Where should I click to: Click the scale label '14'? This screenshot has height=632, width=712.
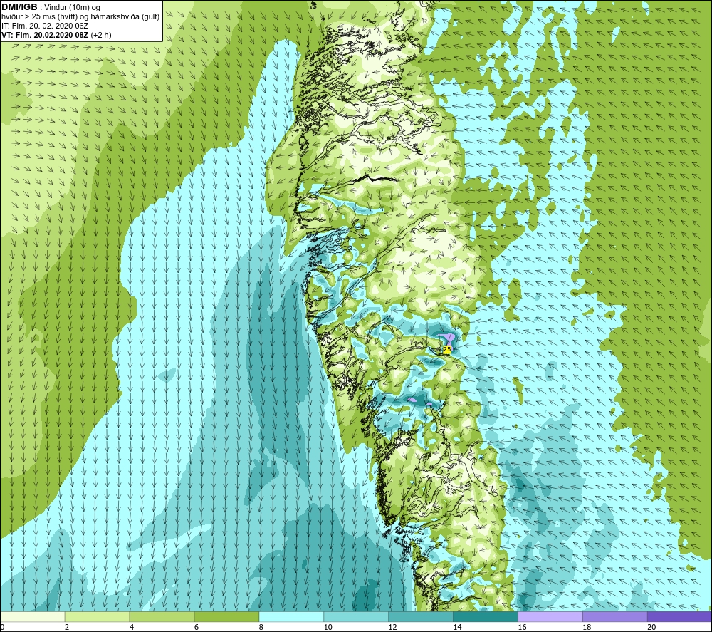click(x=457, y=627)
